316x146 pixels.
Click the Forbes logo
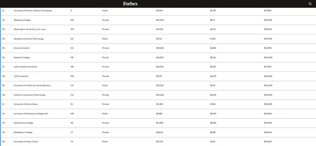(x=130, y=4)
